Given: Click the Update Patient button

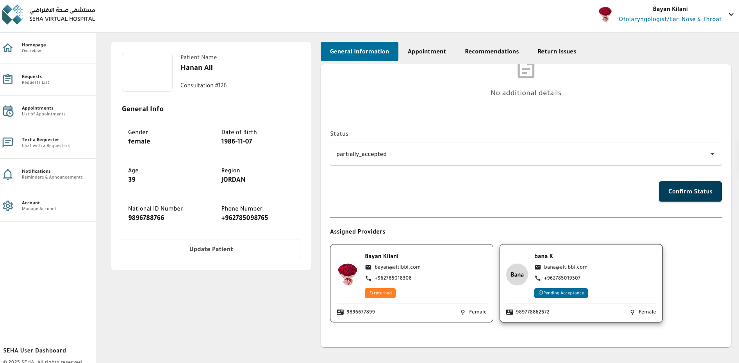Looking at the screenshot, I should point(211,249).
